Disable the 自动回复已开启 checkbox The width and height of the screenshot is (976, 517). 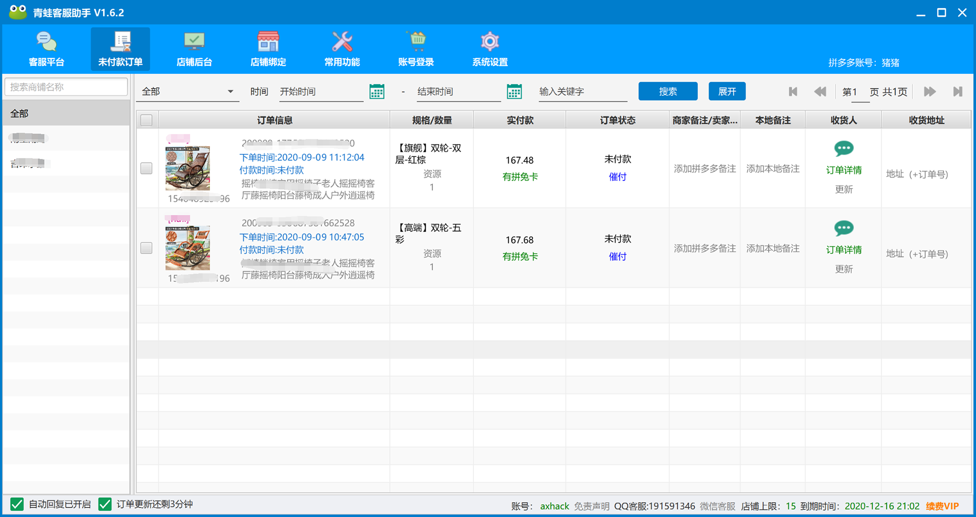[17, 504]
